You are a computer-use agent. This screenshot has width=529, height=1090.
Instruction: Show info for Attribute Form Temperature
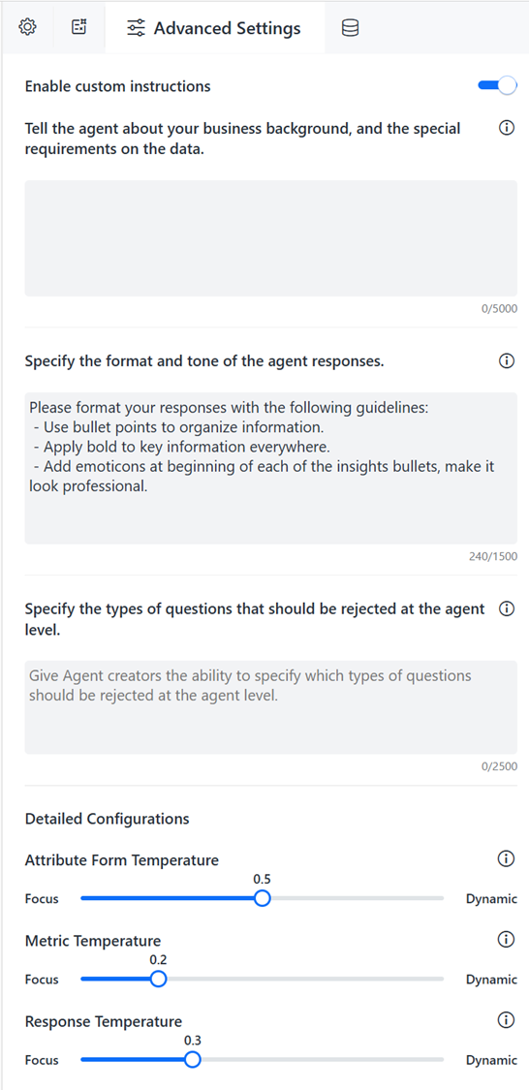[x=506, y=860]
